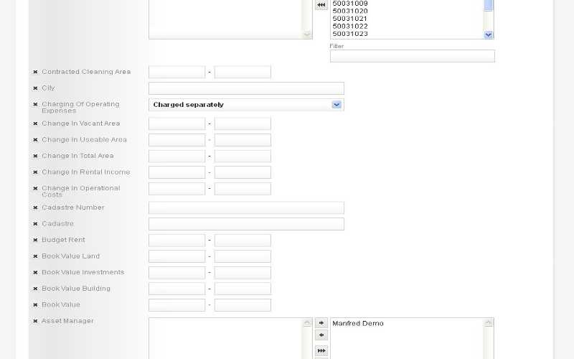Remove the Book Value Land row
Image resolution: width=574 pixels, height=359 pixels.
click(35, 256)
